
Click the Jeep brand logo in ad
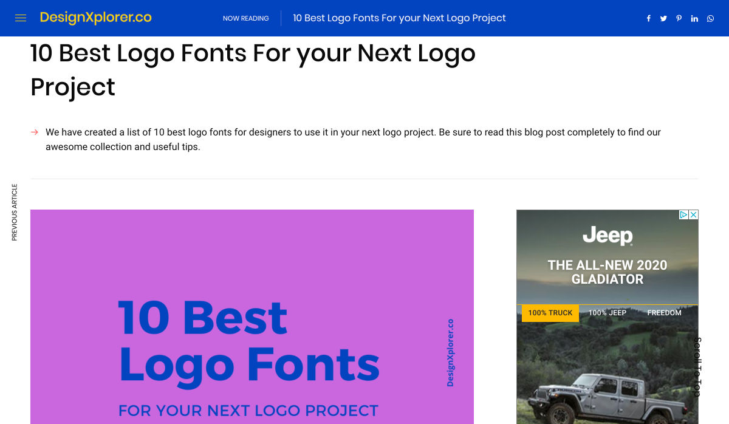coord(607,236)
